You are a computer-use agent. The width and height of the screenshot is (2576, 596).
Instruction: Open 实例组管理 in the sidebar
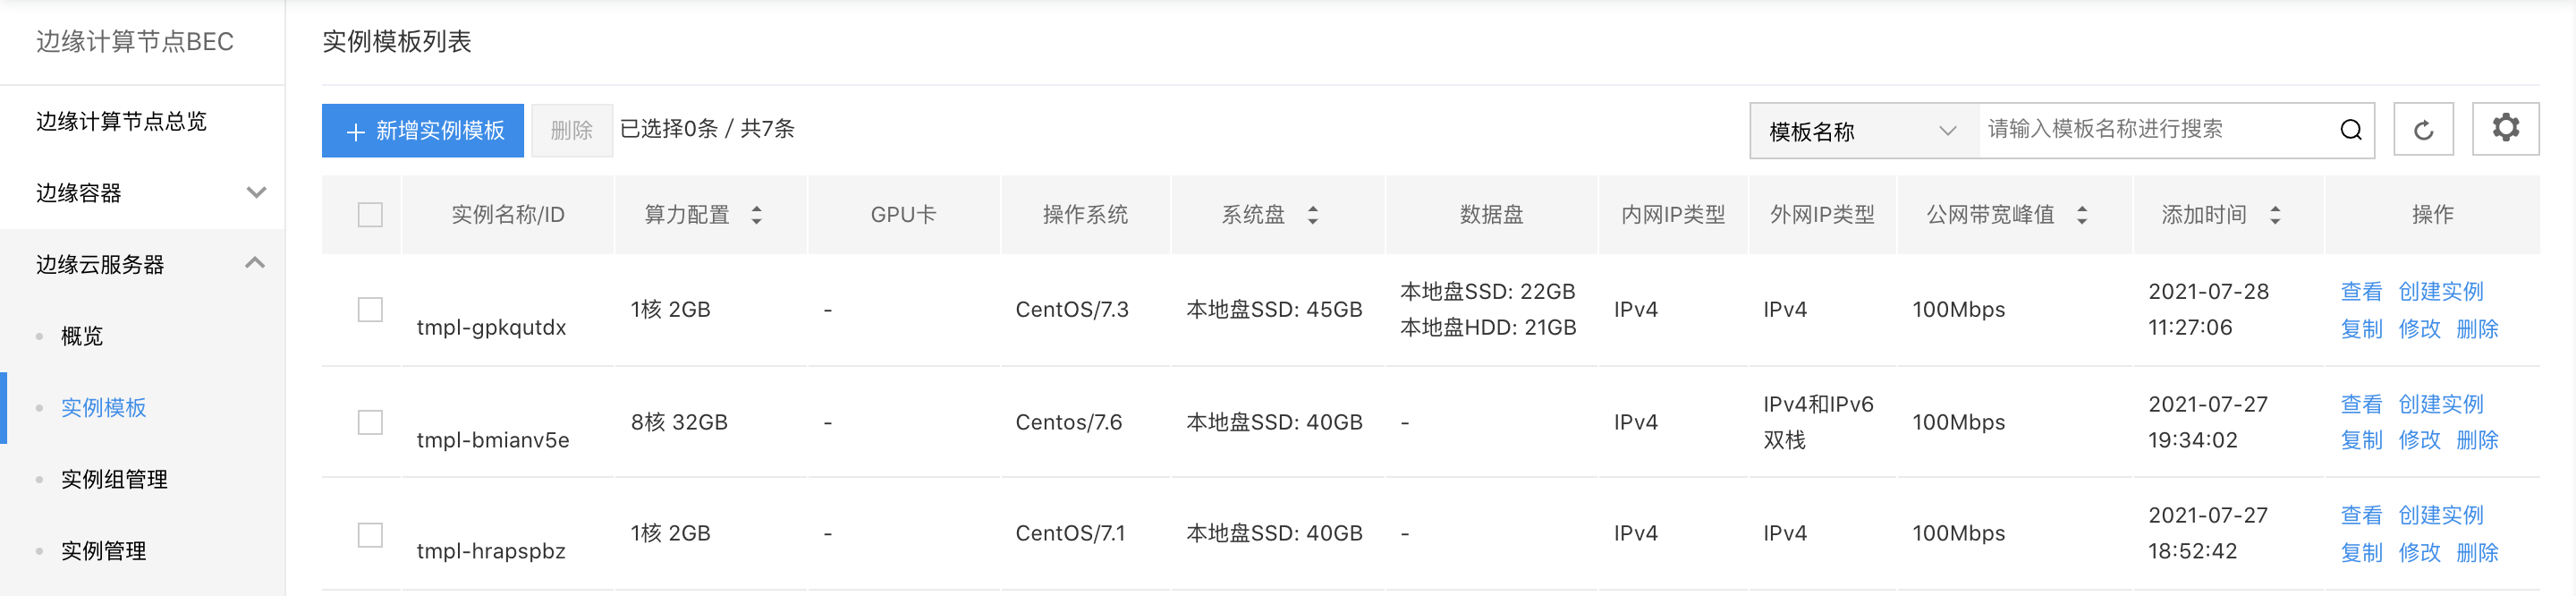coord(114,480)
